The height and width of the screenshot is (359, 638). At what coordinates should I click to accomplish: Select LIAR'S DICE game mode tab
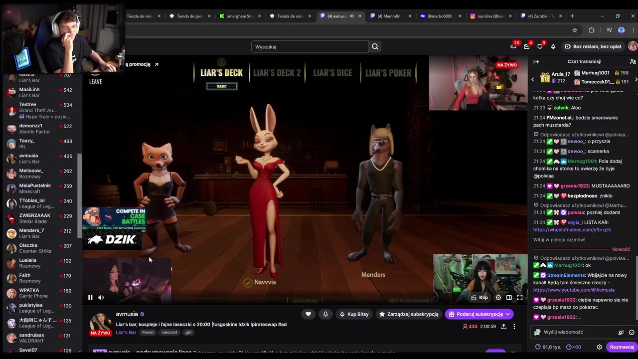point(332,73)
